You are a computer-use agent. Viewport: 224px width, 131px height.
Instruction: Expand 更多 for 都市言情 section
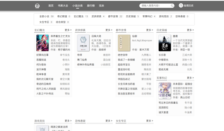(150, 30)
